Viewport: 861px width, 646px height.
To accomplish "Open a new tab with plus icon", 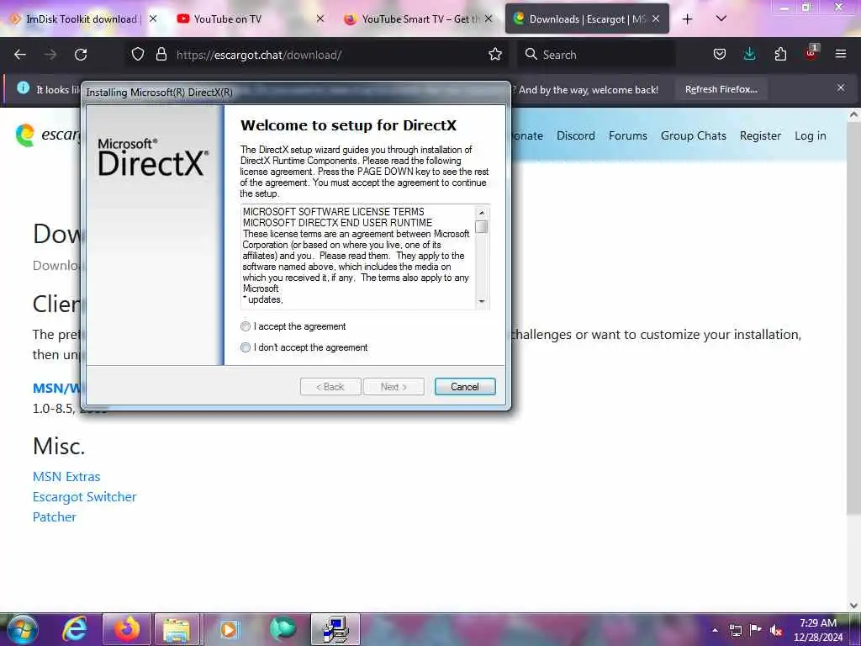I will click(687, 19).
